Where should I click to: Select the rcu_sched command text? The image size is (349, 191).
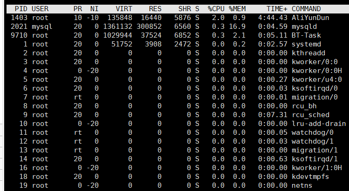pyautogui.click(x=310, y=115)
